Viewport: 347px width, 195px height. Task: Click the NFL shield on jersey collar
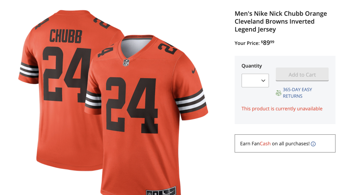click(x=126, y=62)
